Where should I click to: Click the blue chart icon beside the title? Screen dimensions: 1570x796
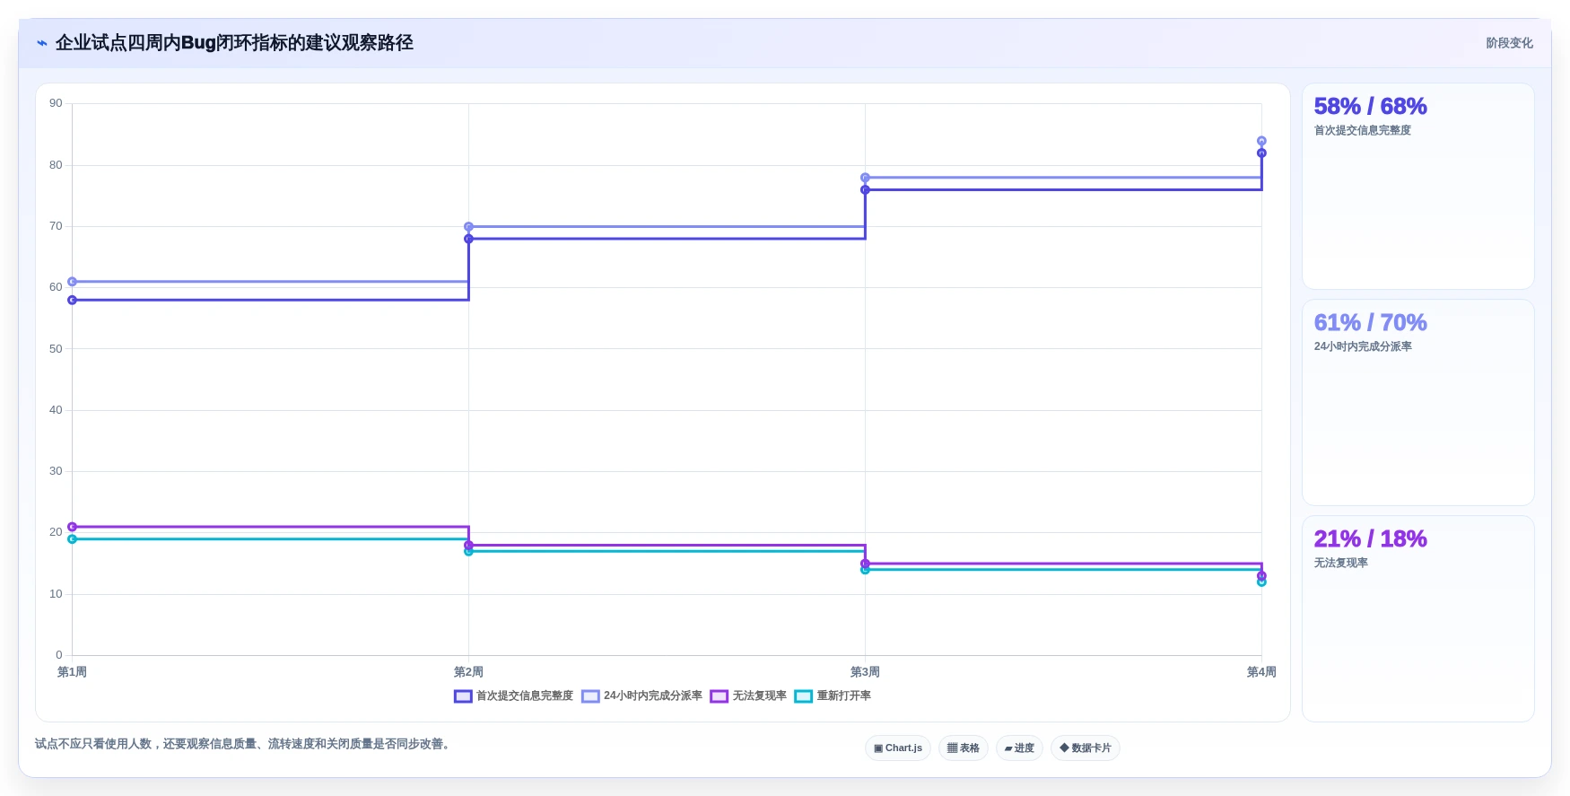coord(41,43)
